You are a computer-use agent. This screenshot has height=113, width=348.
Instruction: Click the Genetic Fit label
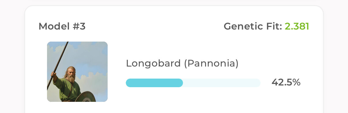pyautogui.click(x=253, y=27)
